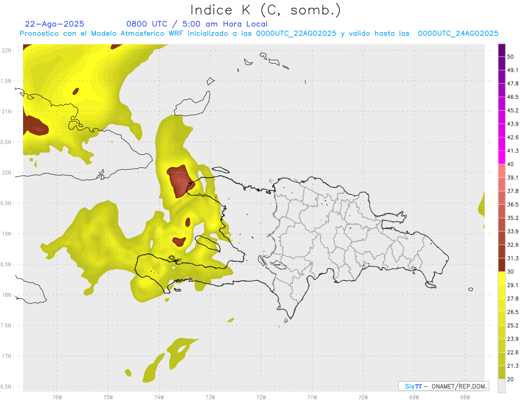Click the '6.5N' latitude label

point(6,386)
